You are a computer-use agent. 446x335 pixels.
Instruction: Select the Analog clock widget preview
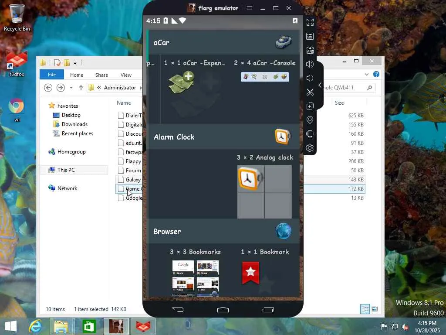point(264,192)
